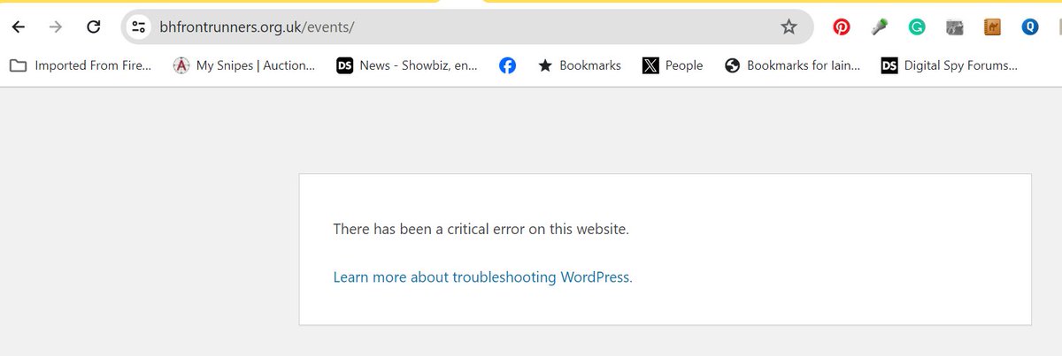Viewport: 1062px width, 356px height.
Task: Open Digital Spy Forums... bookmark
Action: pos(950,65)
